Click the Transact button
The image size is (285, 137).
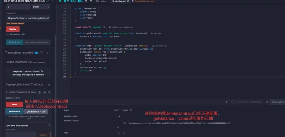pyautogui.click(x=43, y=135)
